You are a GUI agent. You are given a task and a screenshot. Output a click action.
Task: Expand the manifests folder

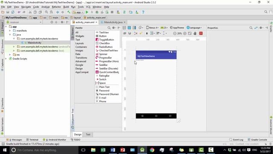[10, 30]
